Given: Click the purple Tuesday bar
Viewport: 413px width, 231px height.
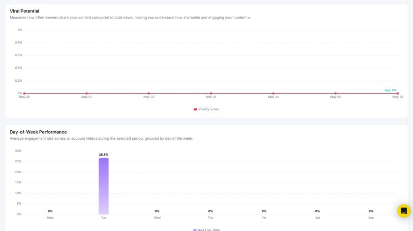Looking at the screenshot, I should point(104,186).
